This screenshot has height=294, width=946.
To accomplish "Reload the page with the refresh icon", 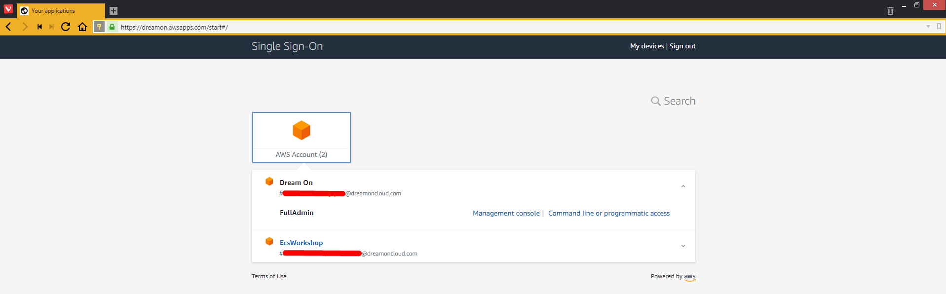I will (x=66, y=27).
